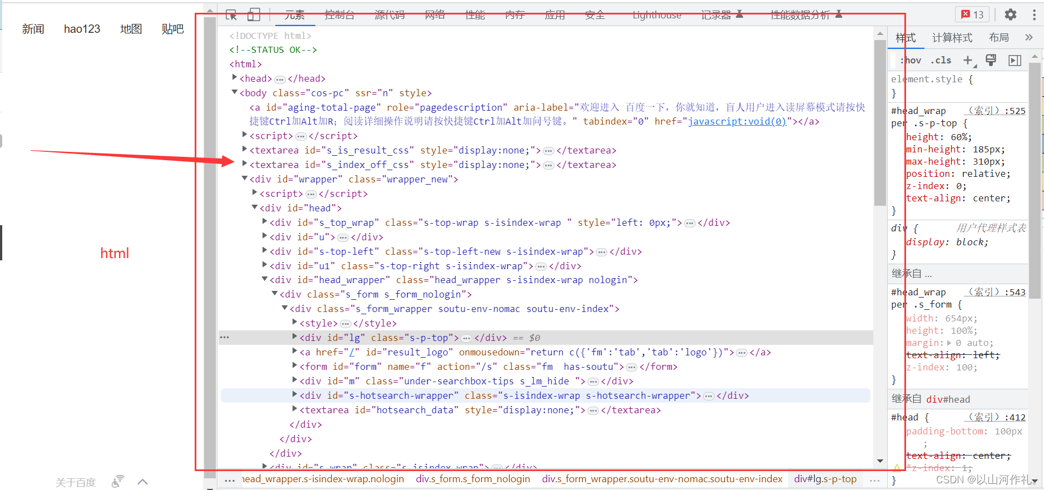Add a new style rule with plus icon

pyautogui.click(x=968, y=60)
